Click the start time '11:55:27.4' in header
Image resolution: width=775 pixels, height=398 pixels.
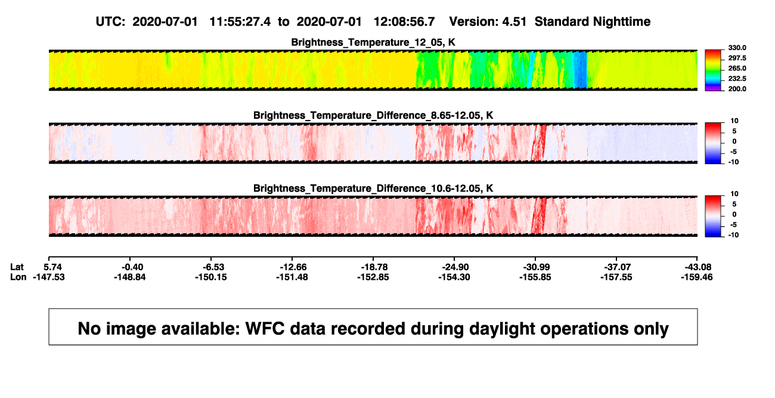(240, 21)
